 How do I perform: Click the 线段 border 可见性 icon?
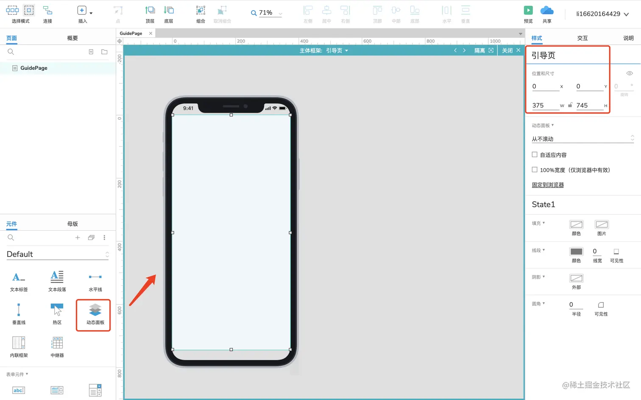pos(616,251)
